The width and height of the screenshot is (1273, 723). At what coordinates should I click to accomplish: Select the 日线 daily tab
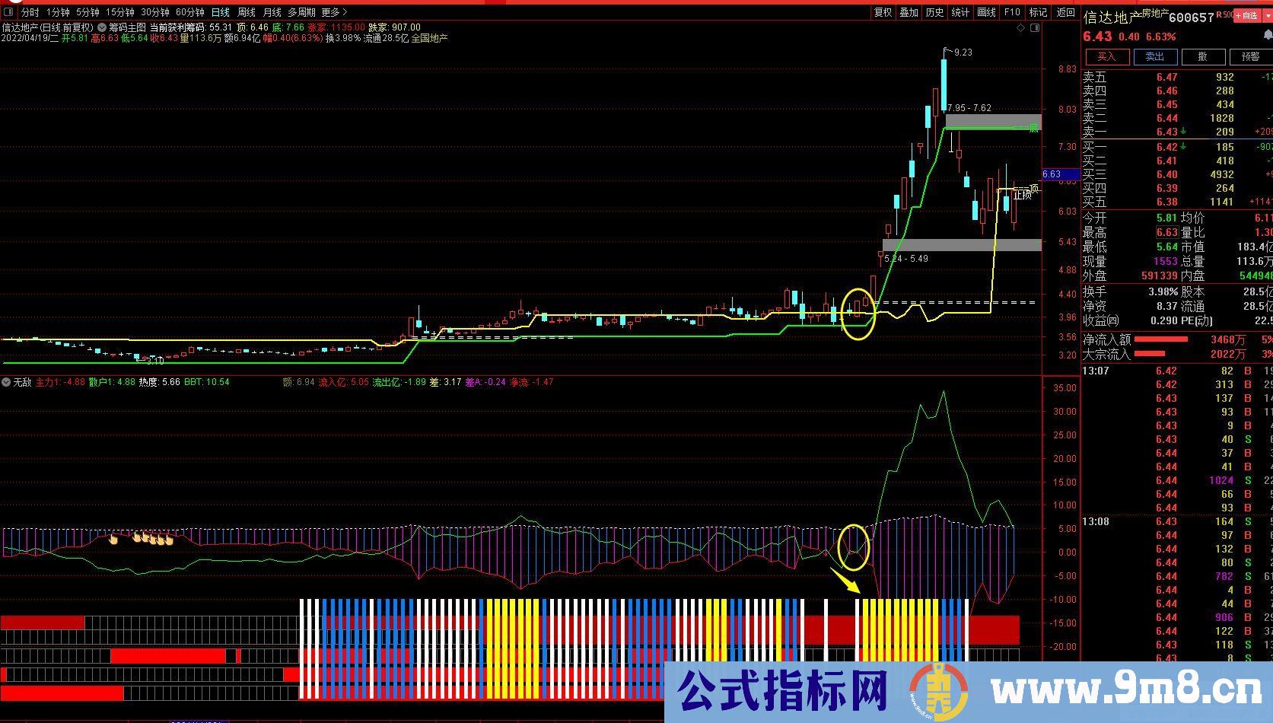[221, 12]
